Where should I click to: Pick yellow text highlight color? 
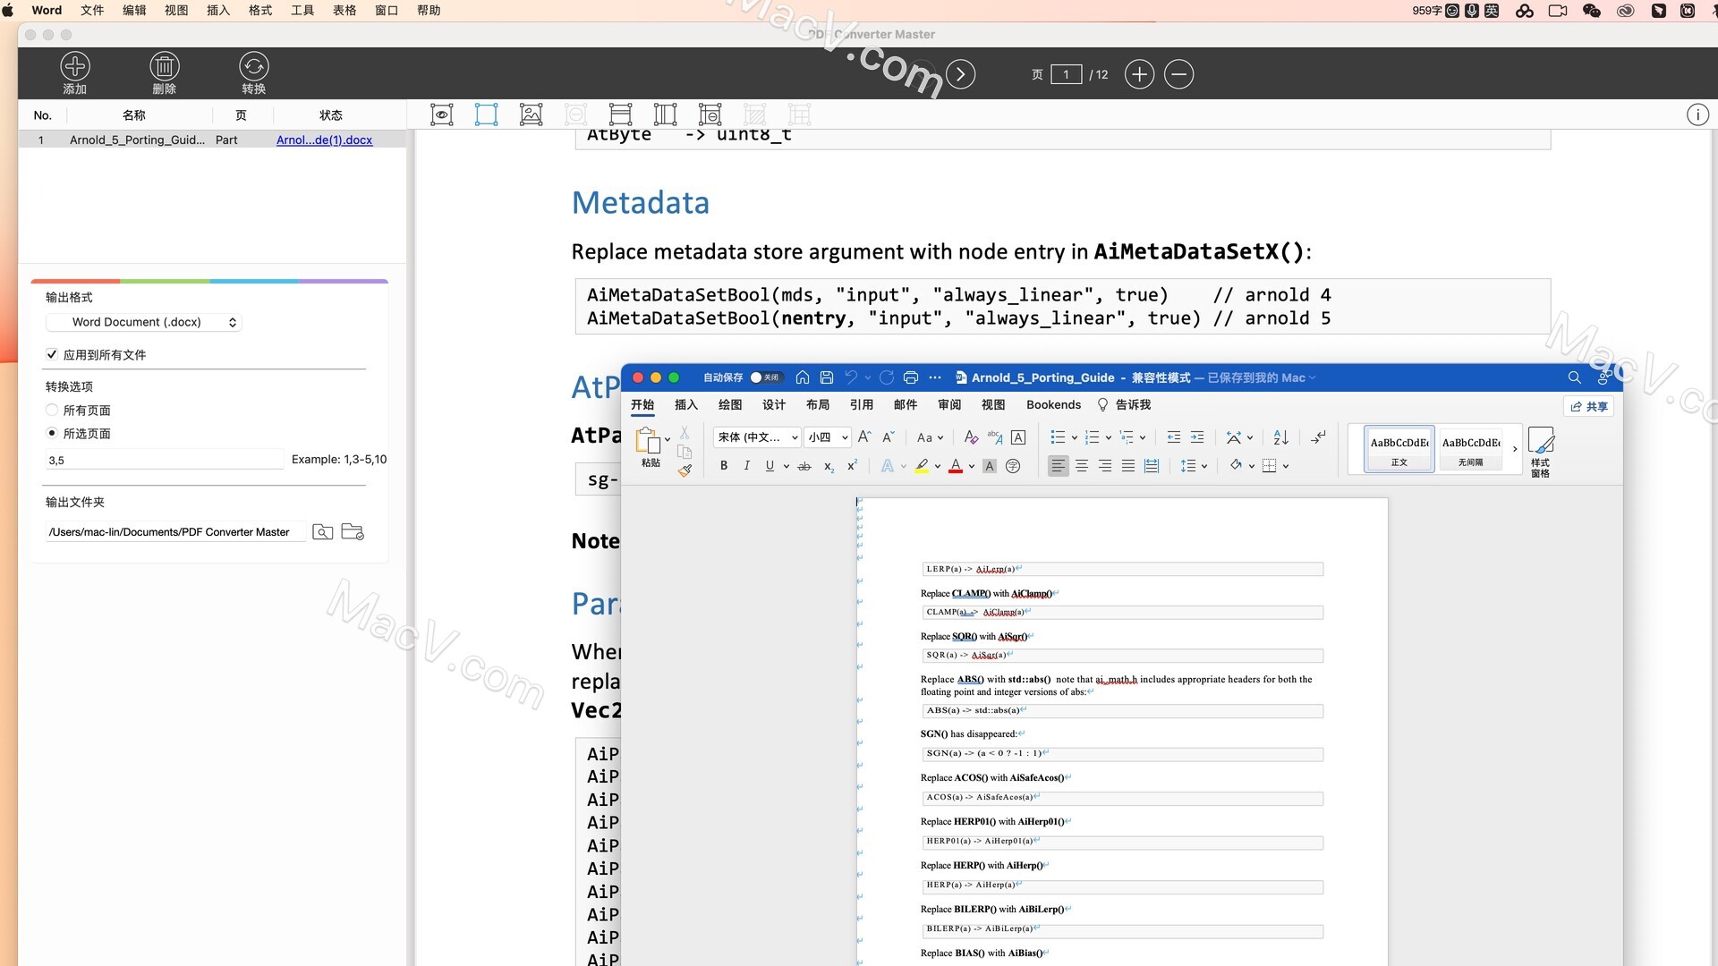pyautogui.click(x=922, y=466)
